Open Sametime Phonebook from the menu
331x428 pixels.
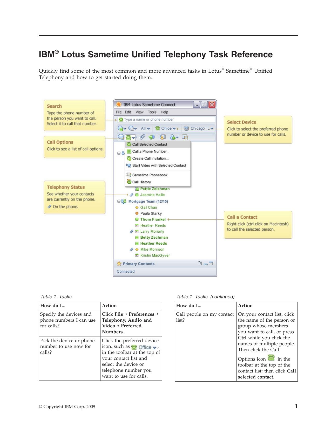pyautogui.click(x=158, y=175)
